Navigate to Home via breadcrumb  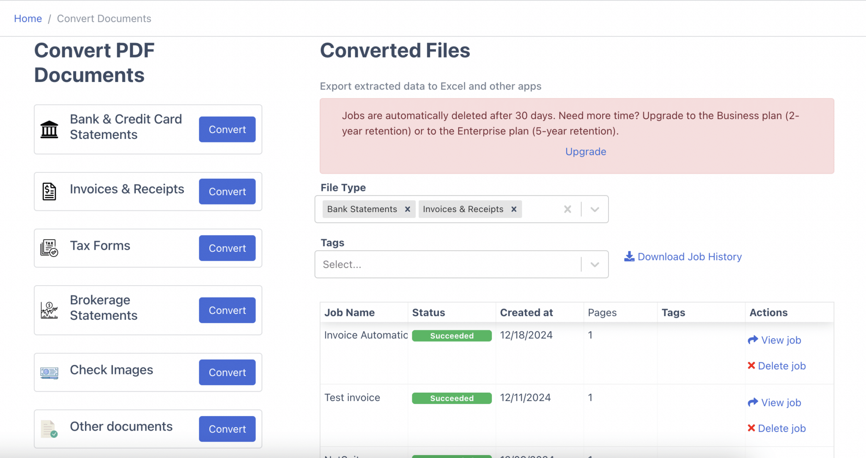click(28, 18)
